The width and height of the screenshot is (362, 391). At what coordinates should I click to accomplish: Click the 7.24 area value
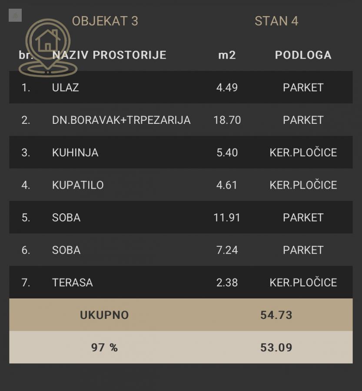pyautogui.click(x=227, y=250)
